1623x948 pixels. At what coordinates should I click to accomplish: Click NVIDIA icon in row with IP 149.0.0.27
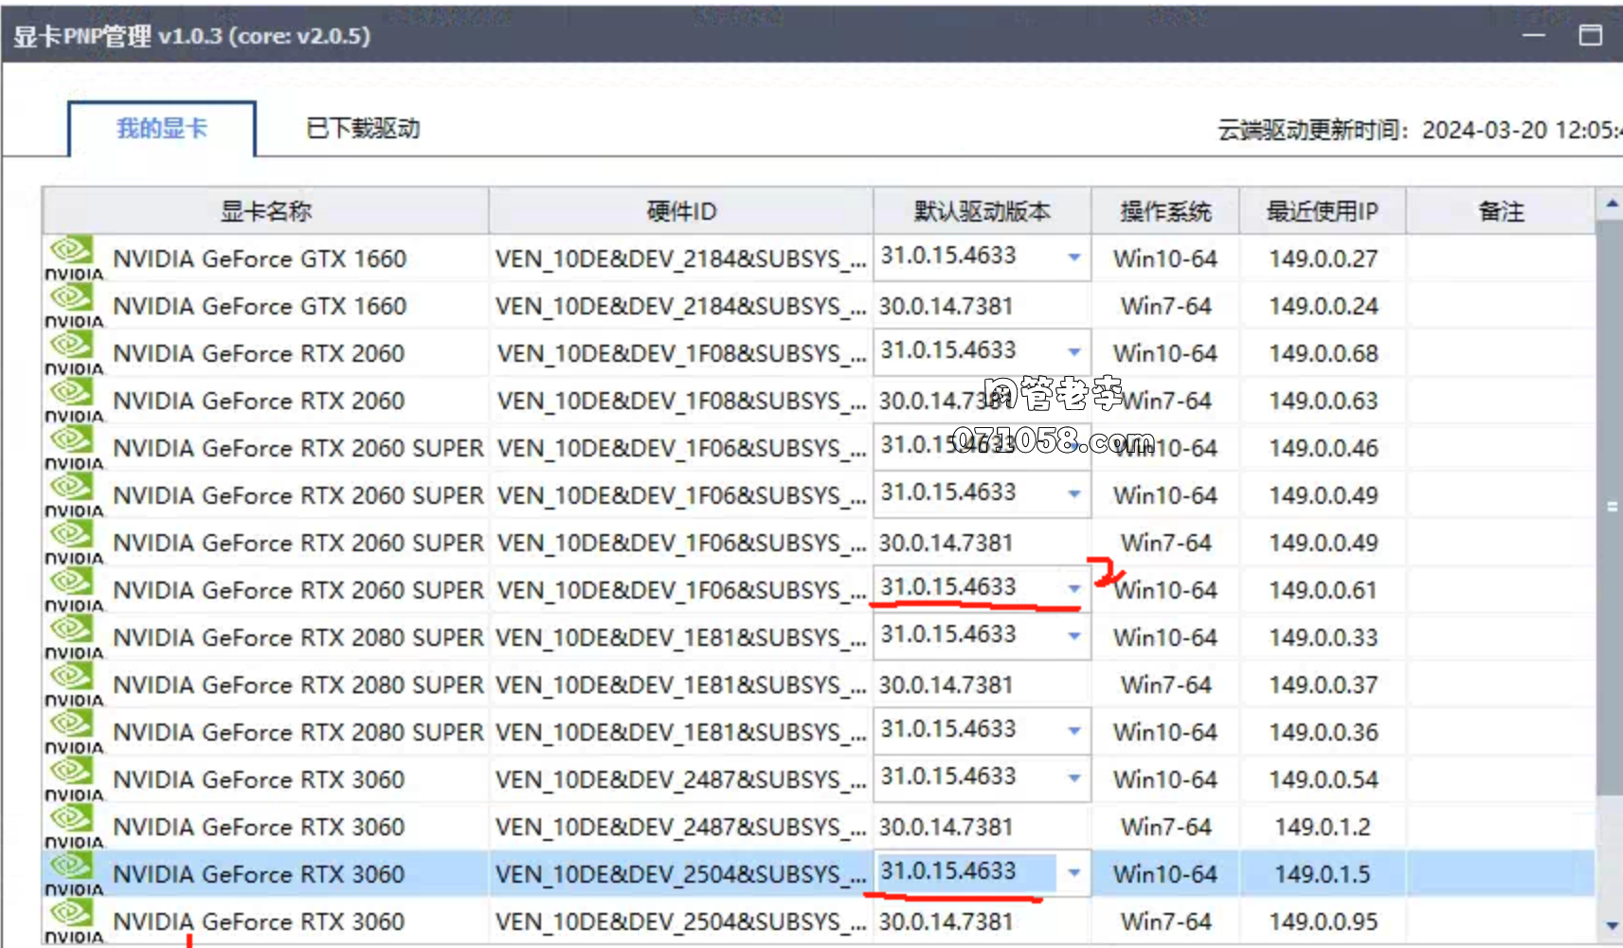[74, 258]
